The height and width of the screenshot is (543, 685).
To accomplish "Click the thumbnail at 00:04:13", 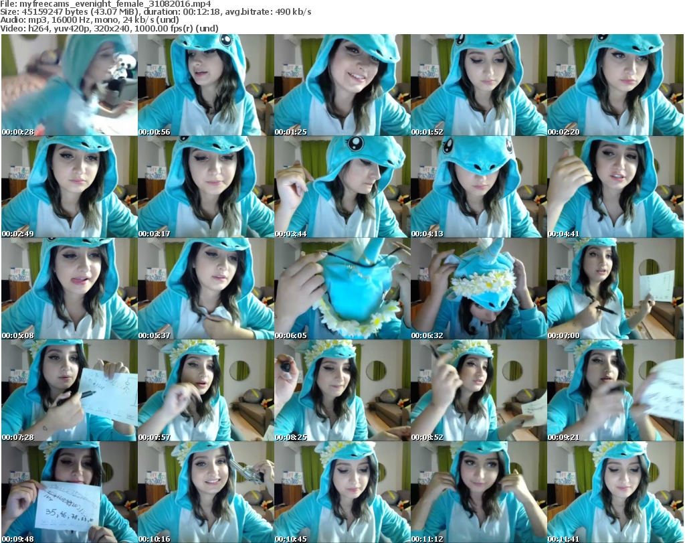I will click(x=479, y=187).
